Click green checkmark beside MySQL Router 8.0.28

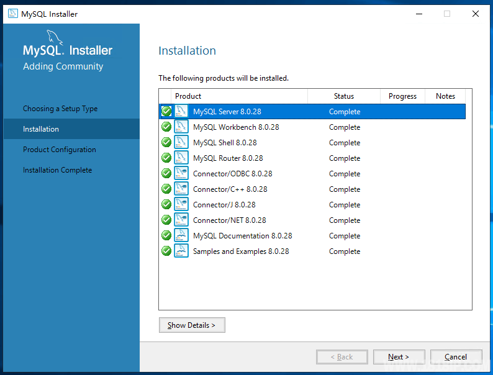tap(166, 158)
